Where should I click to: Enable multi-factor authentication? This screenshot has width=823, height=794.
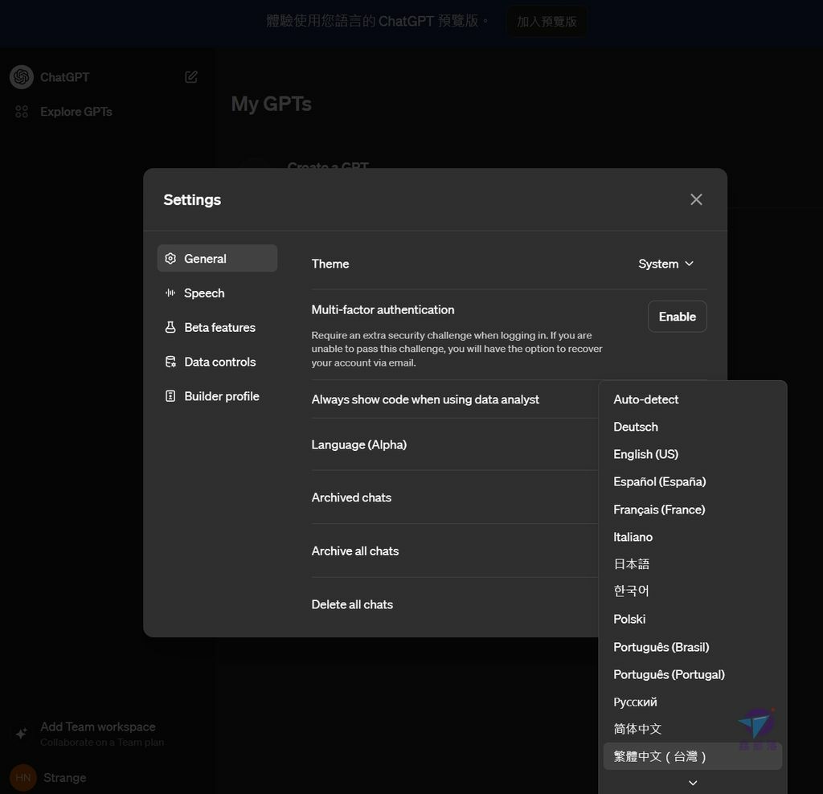click(x=677, y=317)
